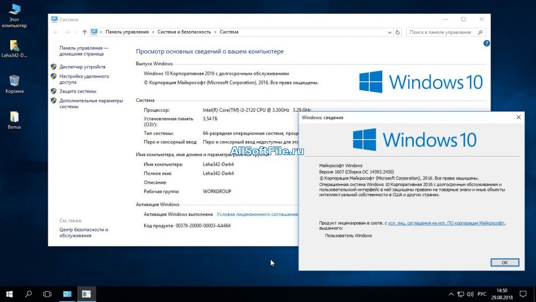The height and width of the screenshot is (302, 536).
Task: Click Система и безопасность breadcrumb segment
Action: point(184,32)
